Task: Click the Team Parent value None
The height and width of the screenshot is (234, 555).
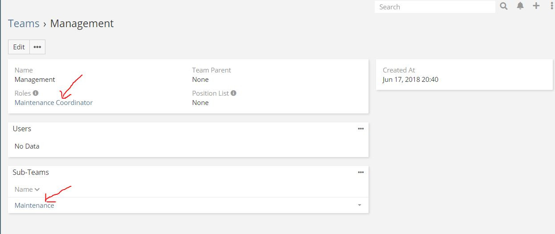Action: pyautogui.click(x=200, y=80)
